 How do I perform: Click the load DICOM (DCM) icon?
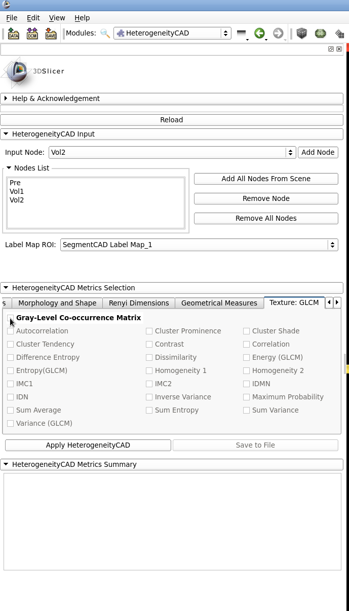(32, 33)
